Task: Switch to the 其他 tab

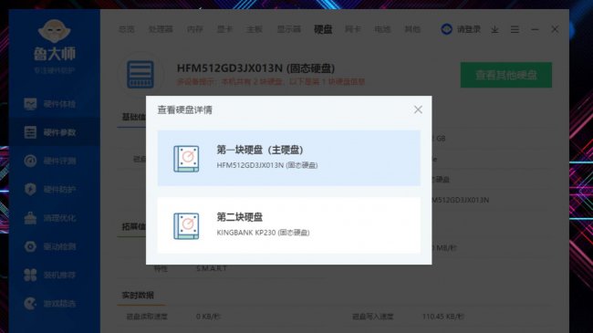Action: pyautogui.click(x=412, y=29)
